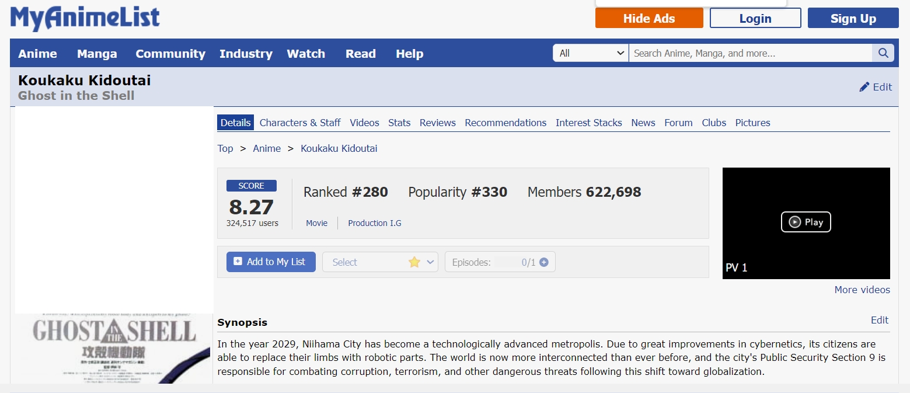Play the PV 1 video
Image resolution: width=910 pixels, height=393 pixels.
806,222
